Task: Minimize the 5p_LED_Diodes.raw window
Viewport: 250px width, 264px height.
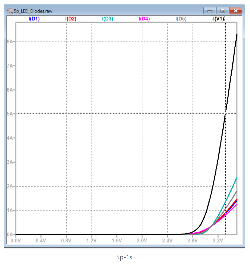Action: pos(210,11)
